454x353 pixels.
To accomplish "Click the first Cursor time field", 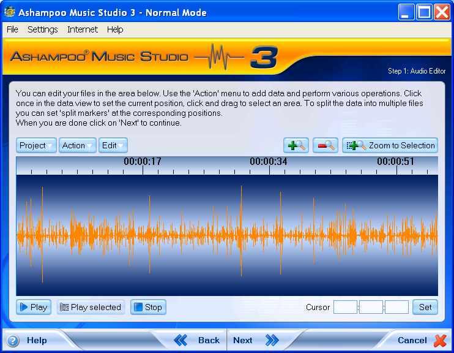I will click(345, 307).
